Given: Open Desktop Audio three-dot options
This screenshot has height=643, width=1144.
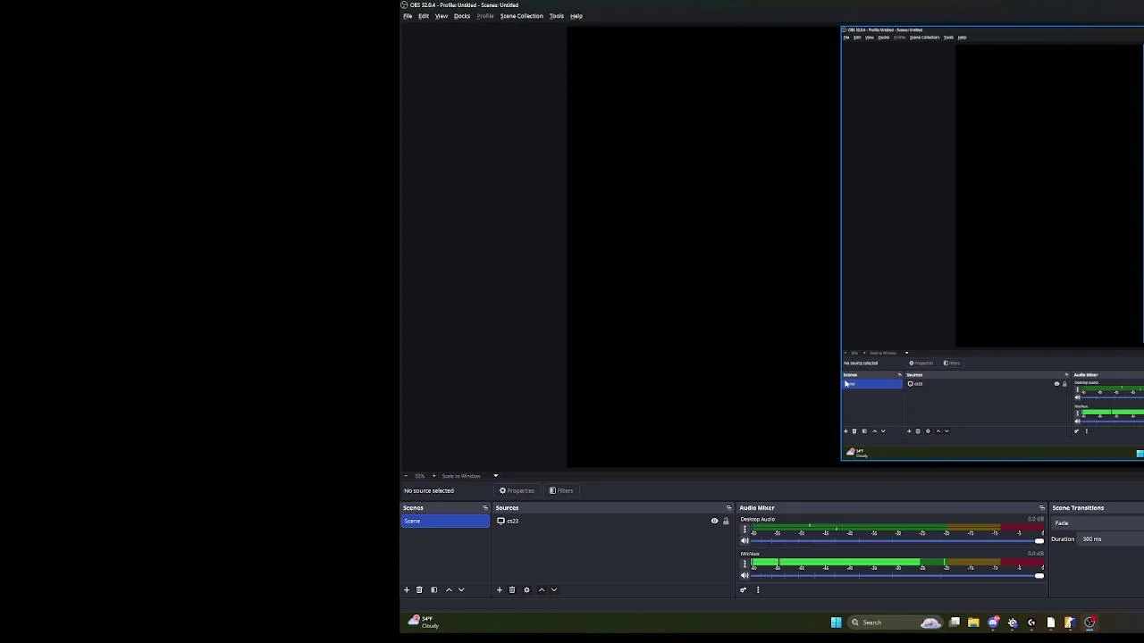Looking at the screenshot, I should click(744, 530).
